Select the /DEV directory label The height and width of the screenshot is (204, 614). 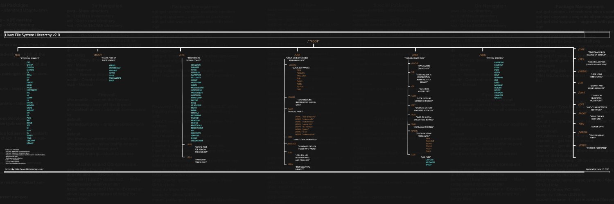(x=581, y=59)
